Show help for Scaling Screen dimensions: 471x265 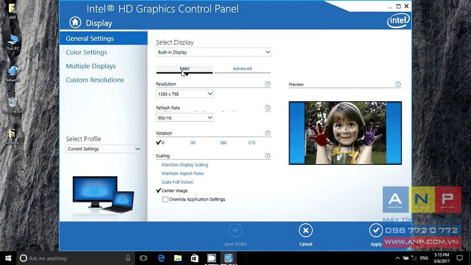coord(267,155)
